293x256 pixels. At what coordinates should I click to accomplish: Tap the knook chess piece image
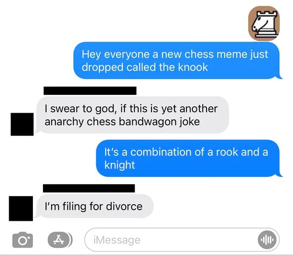pos(264,23)
